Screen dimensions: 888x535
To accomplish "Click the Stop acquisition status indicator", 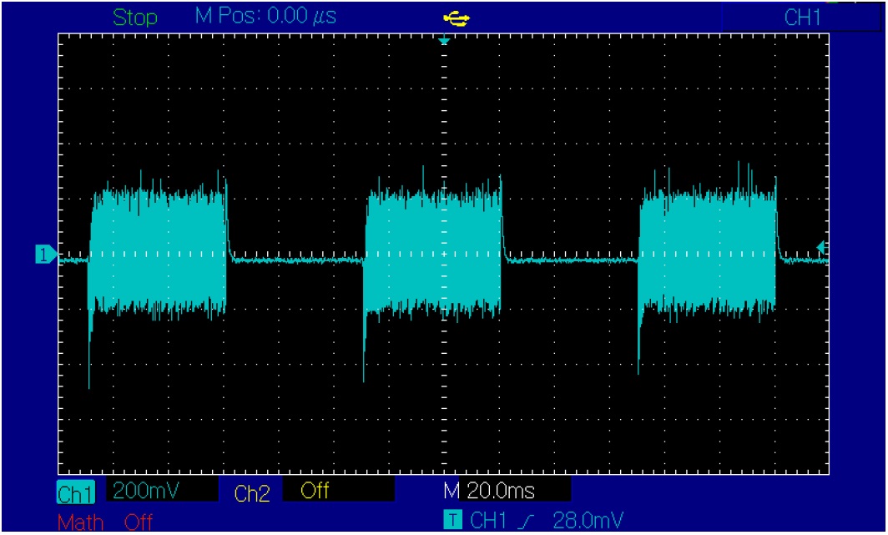I will [134, 18].
